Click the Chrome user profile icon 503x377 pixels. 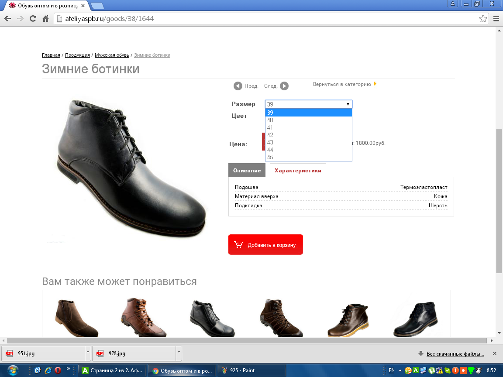click(x=453, y=3)
